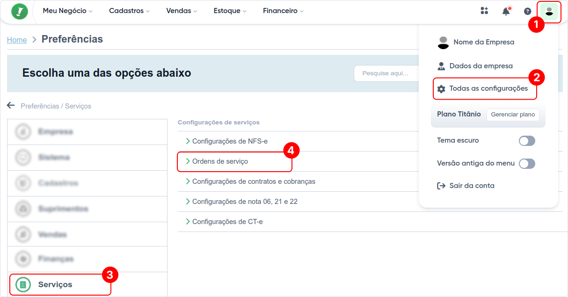Click the Configurações de serviços heading
The image size is (568, 297).
(x=218, y=123)
